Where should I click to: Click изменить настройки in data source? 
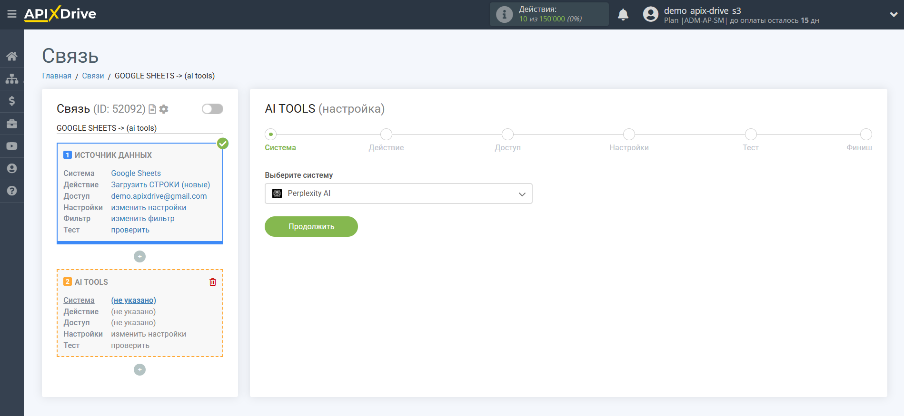[x=149, y=208]
